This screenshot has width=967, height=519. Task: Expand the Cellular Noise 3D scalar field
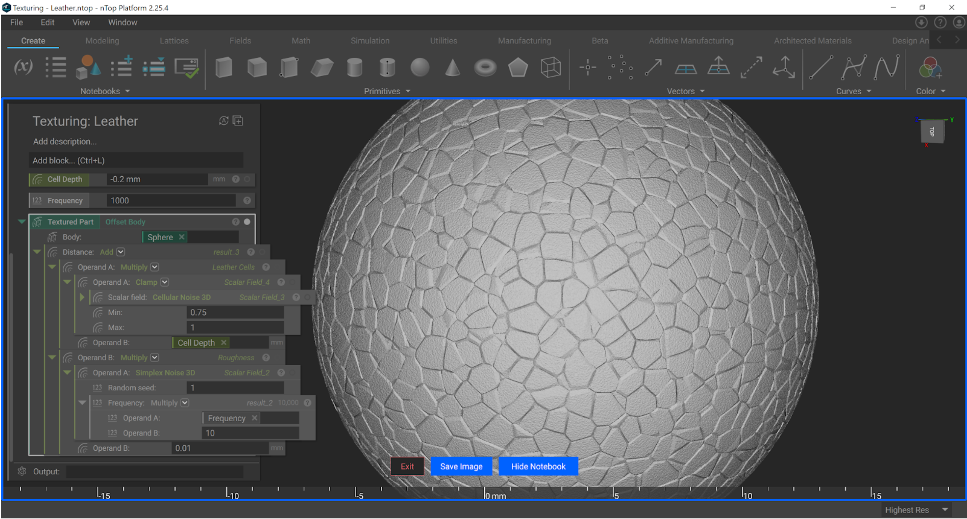point(82,297)
